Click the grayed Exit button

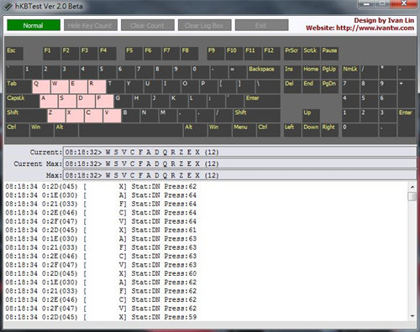tap(261, 25)
